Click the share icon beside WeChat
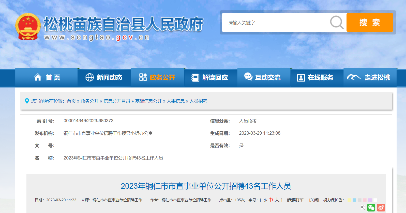406x213 pixels. click(x=363, y=207)
